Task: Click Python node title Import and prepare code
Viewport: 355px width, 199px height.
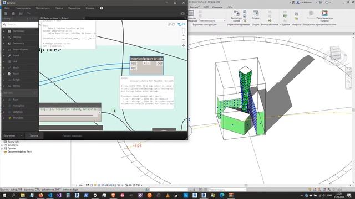Action: click(146, 59)
